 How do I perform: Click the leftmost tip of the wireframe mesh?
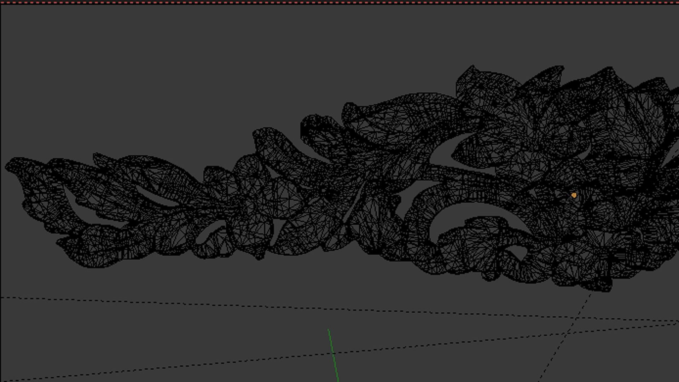pos(6,167)
